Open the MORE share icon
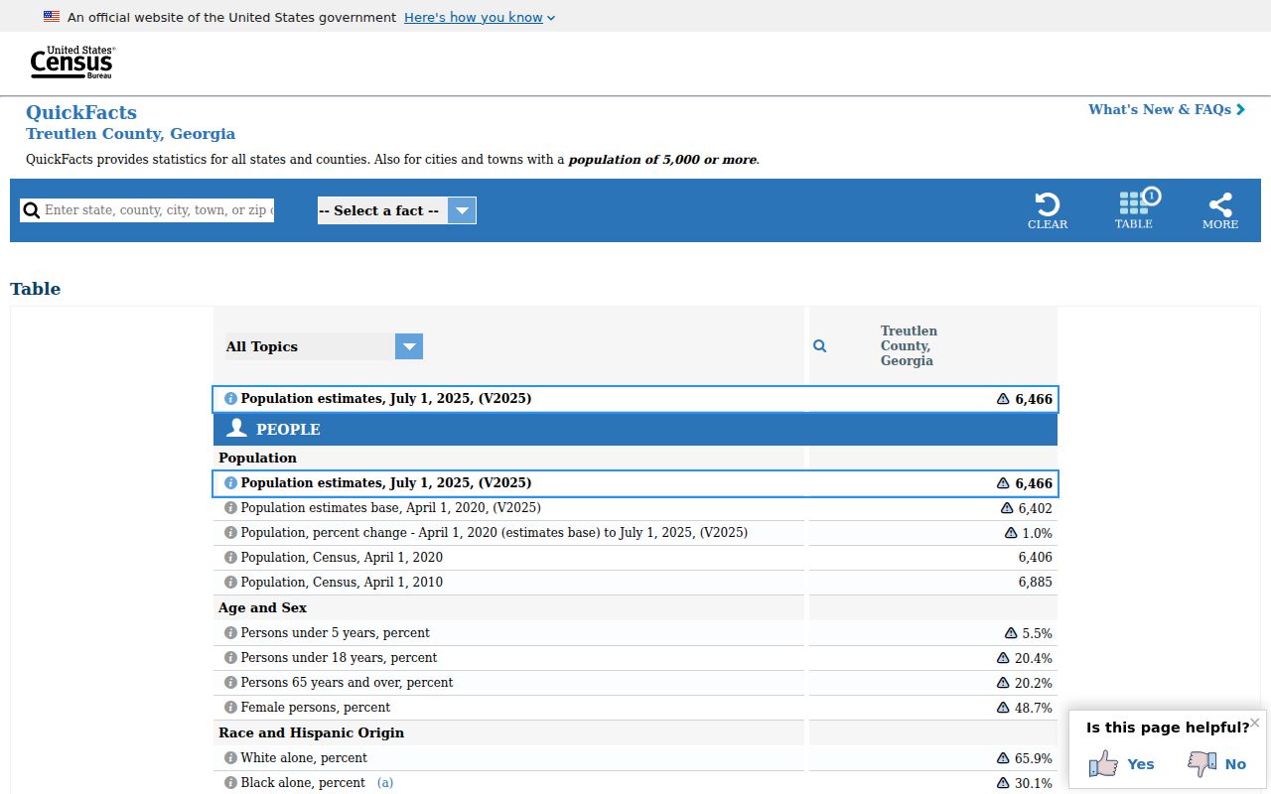This screenshot has width=1271, height=794. click(x=1220, y=210)
